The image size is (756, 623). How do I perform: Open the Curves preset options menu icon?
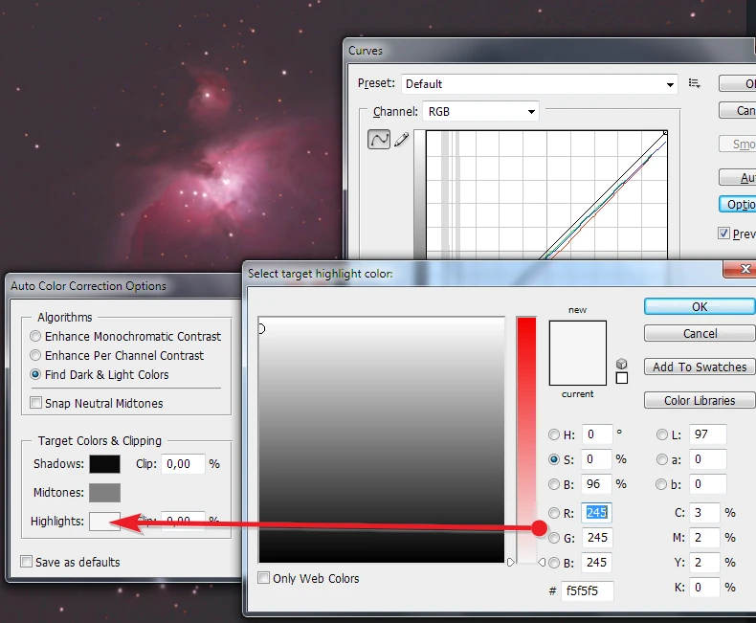tap(695, 84)
